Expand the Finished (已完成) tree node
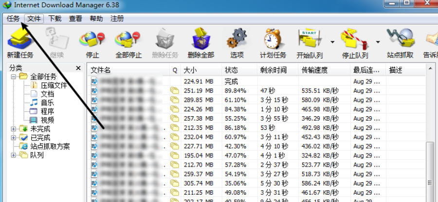438x202 pixels. (13, 138)
